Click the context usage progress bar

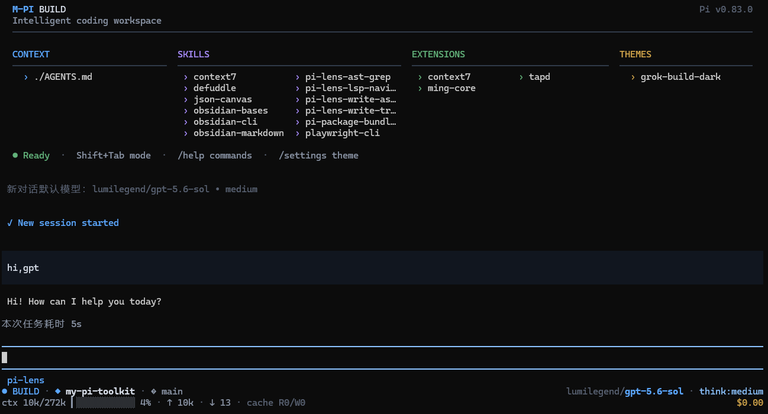(103, 403)
